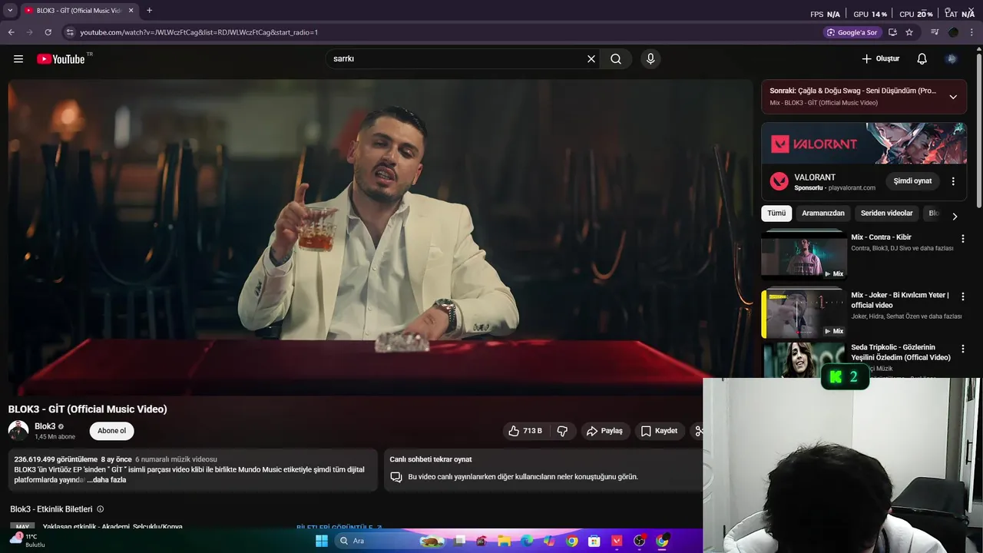Open the tab search dropdown
Image resolution: width=983 pixels, height=553 pixels.
(10, 10)
